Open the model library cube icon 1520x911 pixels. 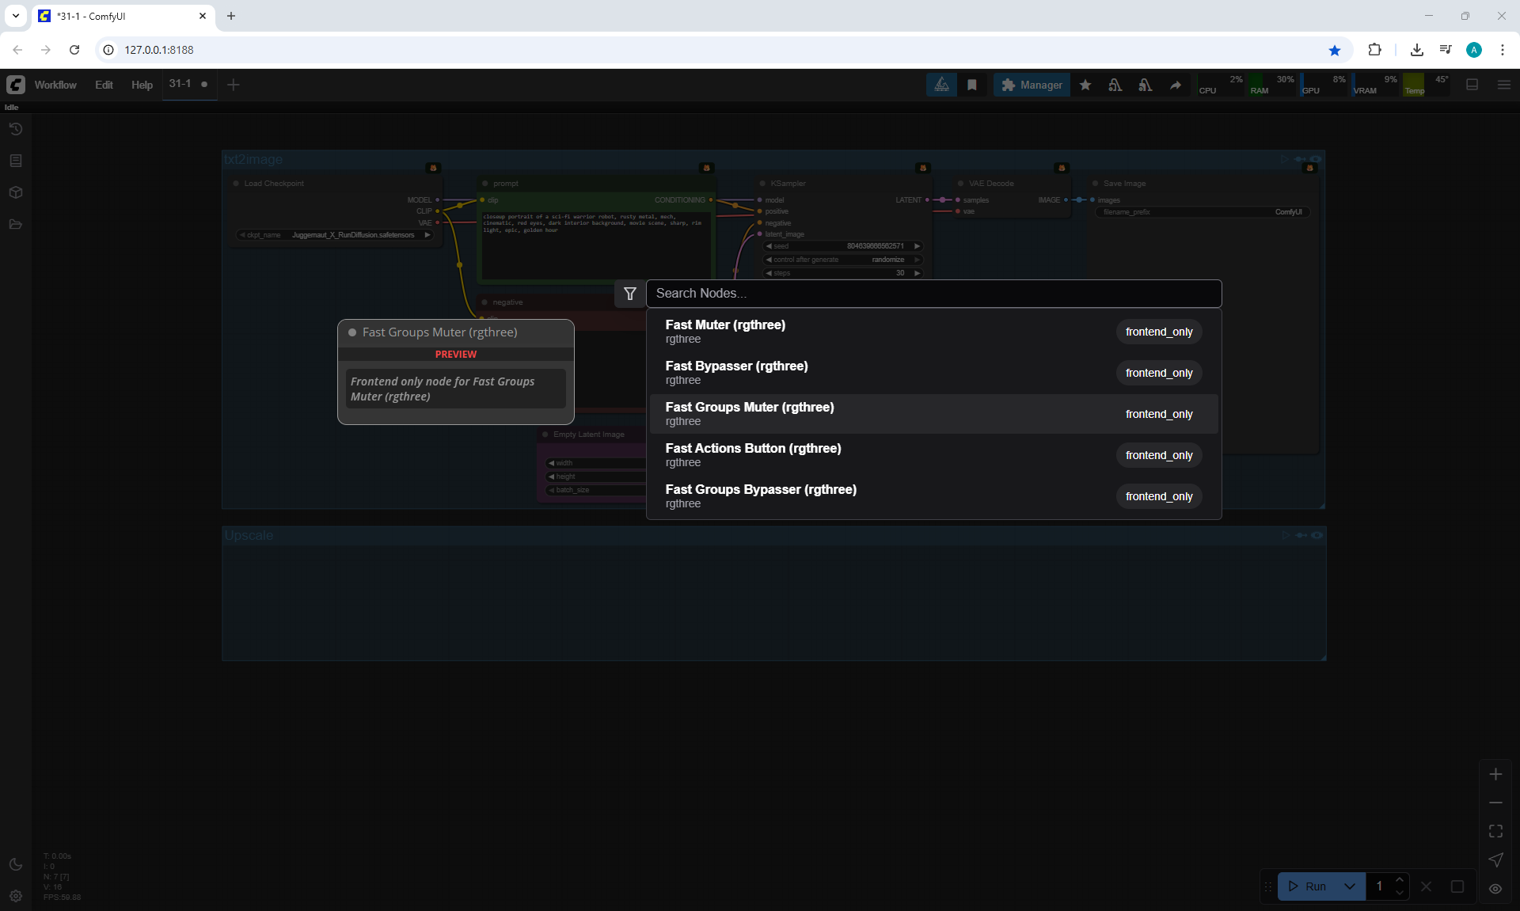[x=16, y=192]
